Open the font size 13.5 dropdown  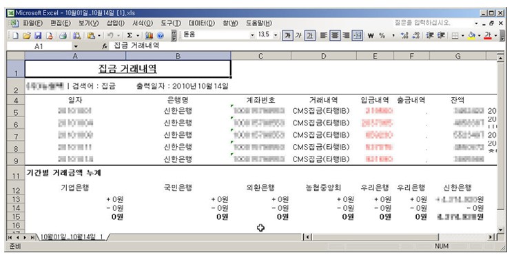(x=276, y=35)
